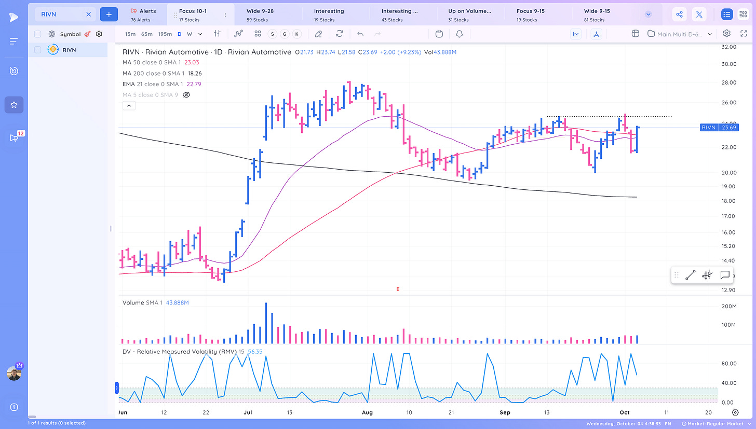
Task: Open the Focus 10-1 tab options menu
Action: point(225,15)
